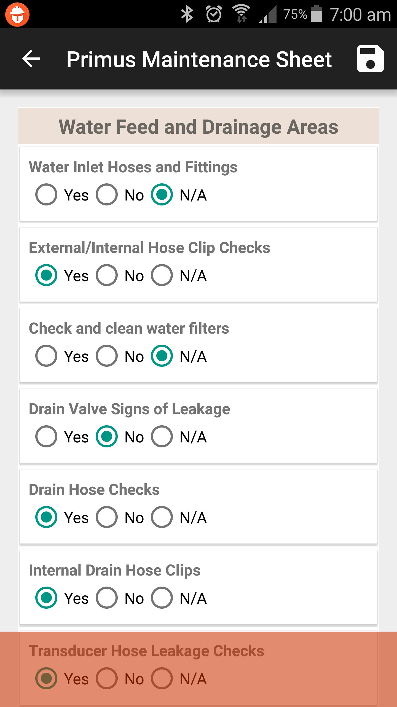Tap the Wi-Fi signal icon
The height and width of the screenshot is (707, 397).
[241, 14]
